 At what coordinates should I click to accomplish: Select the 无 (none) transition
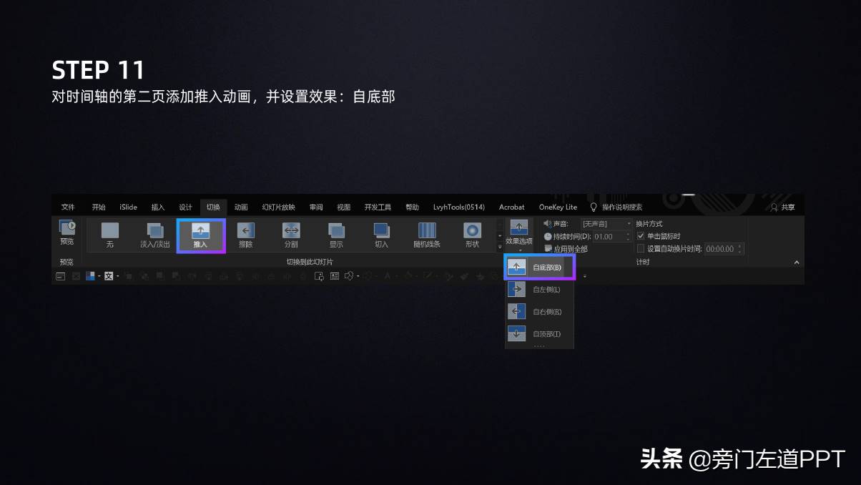click(x=109, y=235)
